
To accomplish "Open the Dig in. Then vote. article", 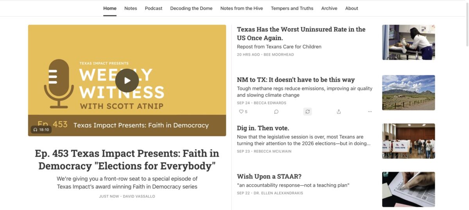I will click(x=263, y=128).
